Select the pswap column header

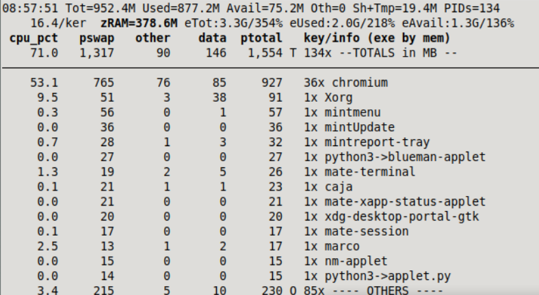tap(96, 38)
